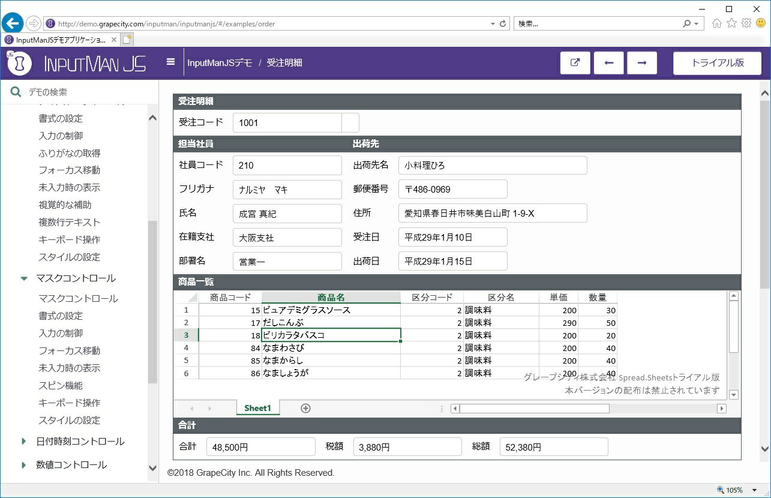Click the smiley feedback icon
771x498 pixels.
[x=761, y=23]
